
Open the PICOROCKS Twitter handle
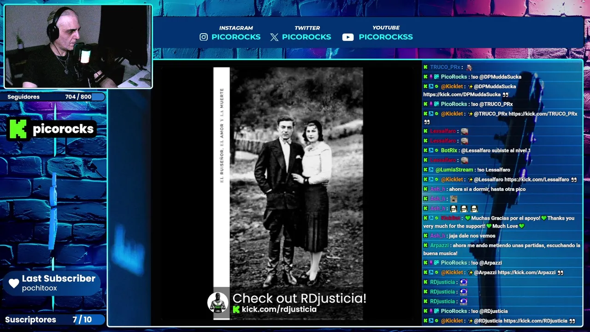click(307, 37)
